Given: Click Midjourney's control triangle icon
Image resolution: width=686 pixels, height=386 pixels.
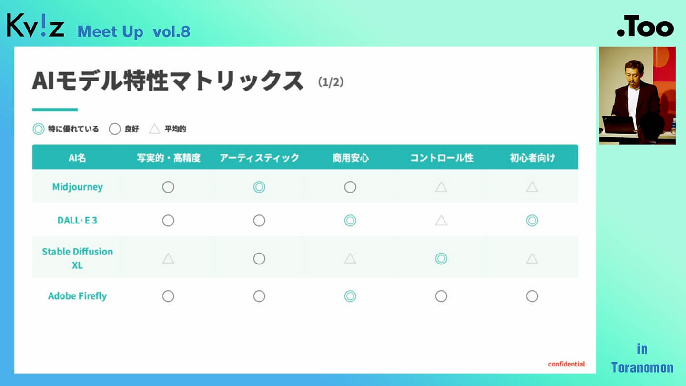Looking at the screenshot, I should pos(441,187).
